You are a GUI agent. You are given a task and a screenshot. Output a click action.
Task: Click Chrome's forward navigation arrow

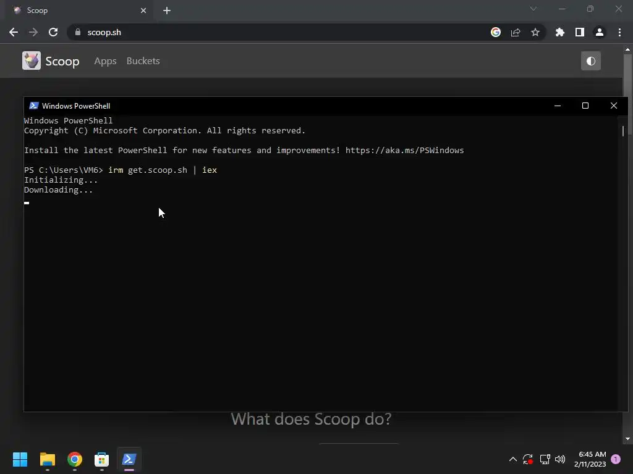coord(33,32)
